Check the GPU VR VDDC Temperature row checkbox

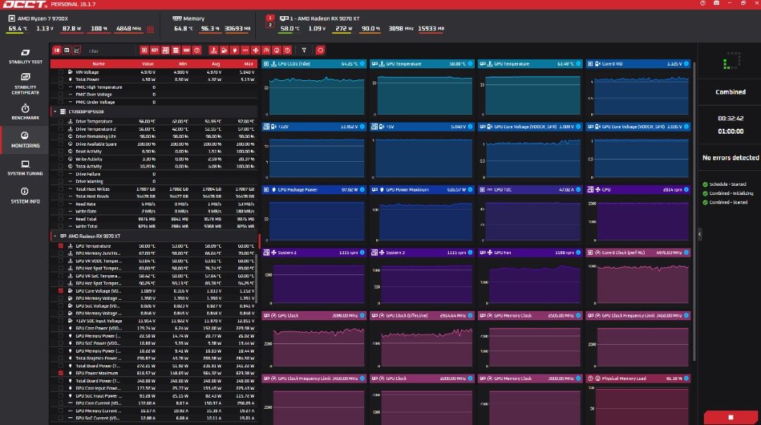[x=61, y=261]
